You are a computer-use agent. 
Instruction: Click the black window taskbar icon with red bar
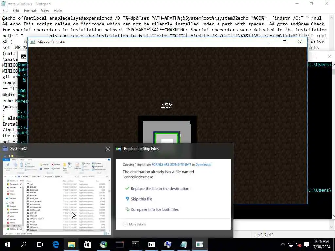120,244
